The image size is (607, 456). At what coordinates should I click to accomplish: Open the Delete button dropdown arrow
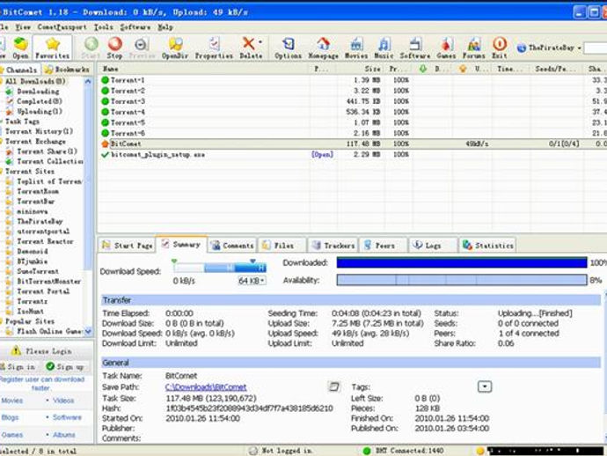coord(260,42)
